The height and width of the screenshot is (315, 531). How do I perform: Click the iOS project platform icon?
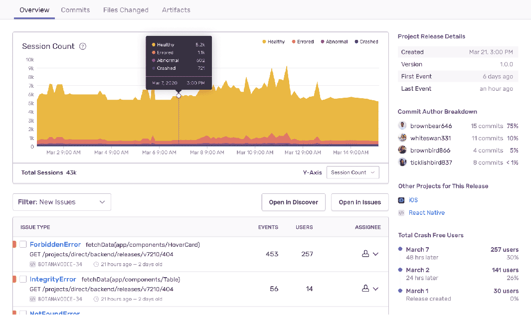coord(402,200)
